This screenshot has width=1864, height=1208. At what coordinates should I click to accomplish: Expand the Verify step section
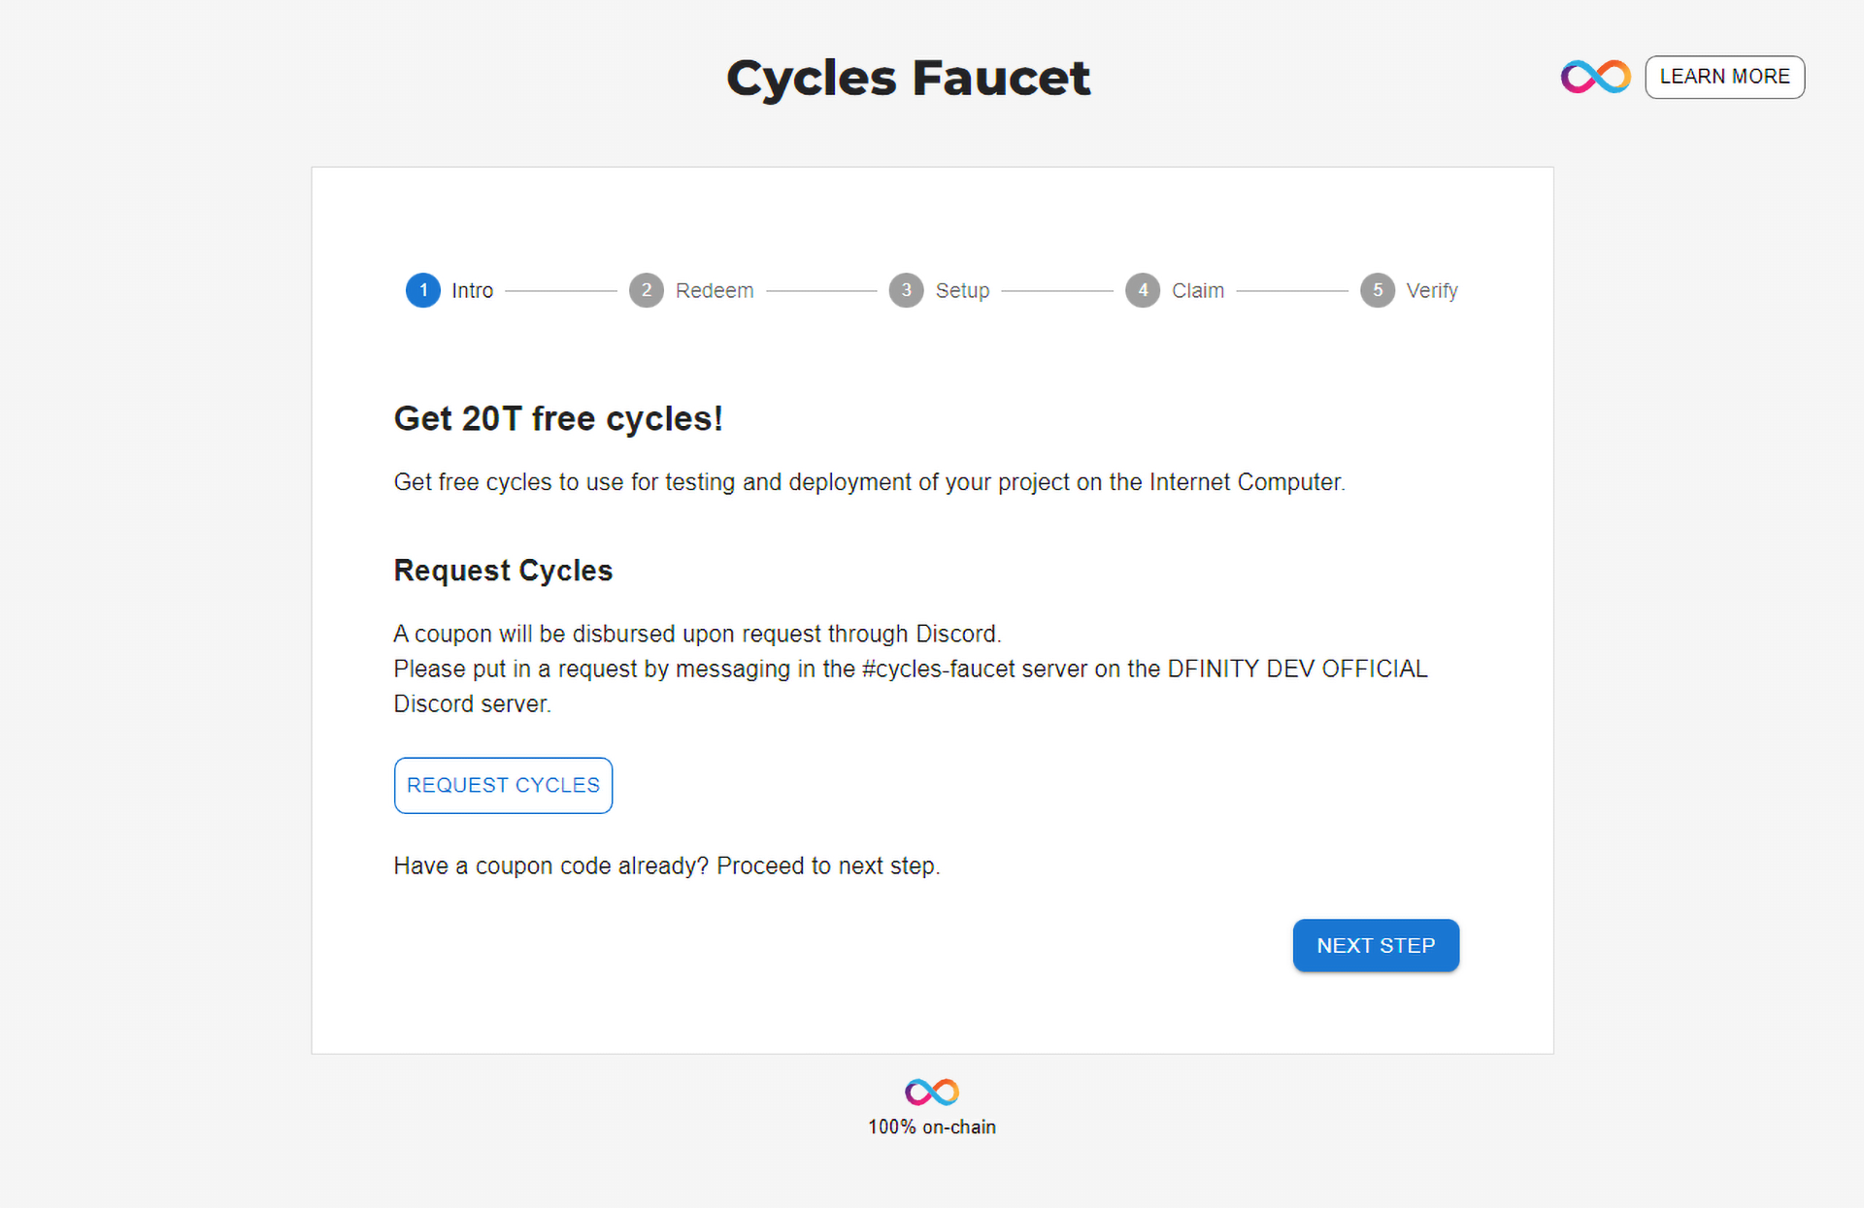(x=1377, y=289)
